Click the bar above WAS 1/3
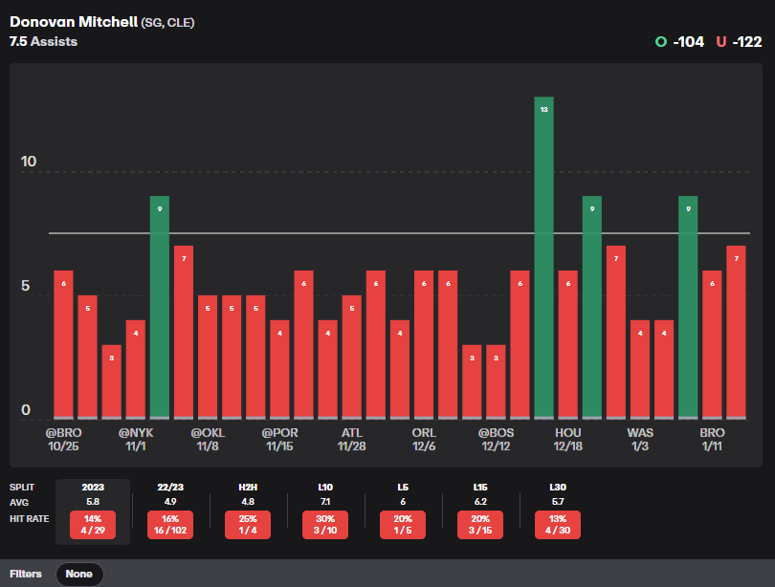This screenshot has height=587, width=775. click(640, 370)
